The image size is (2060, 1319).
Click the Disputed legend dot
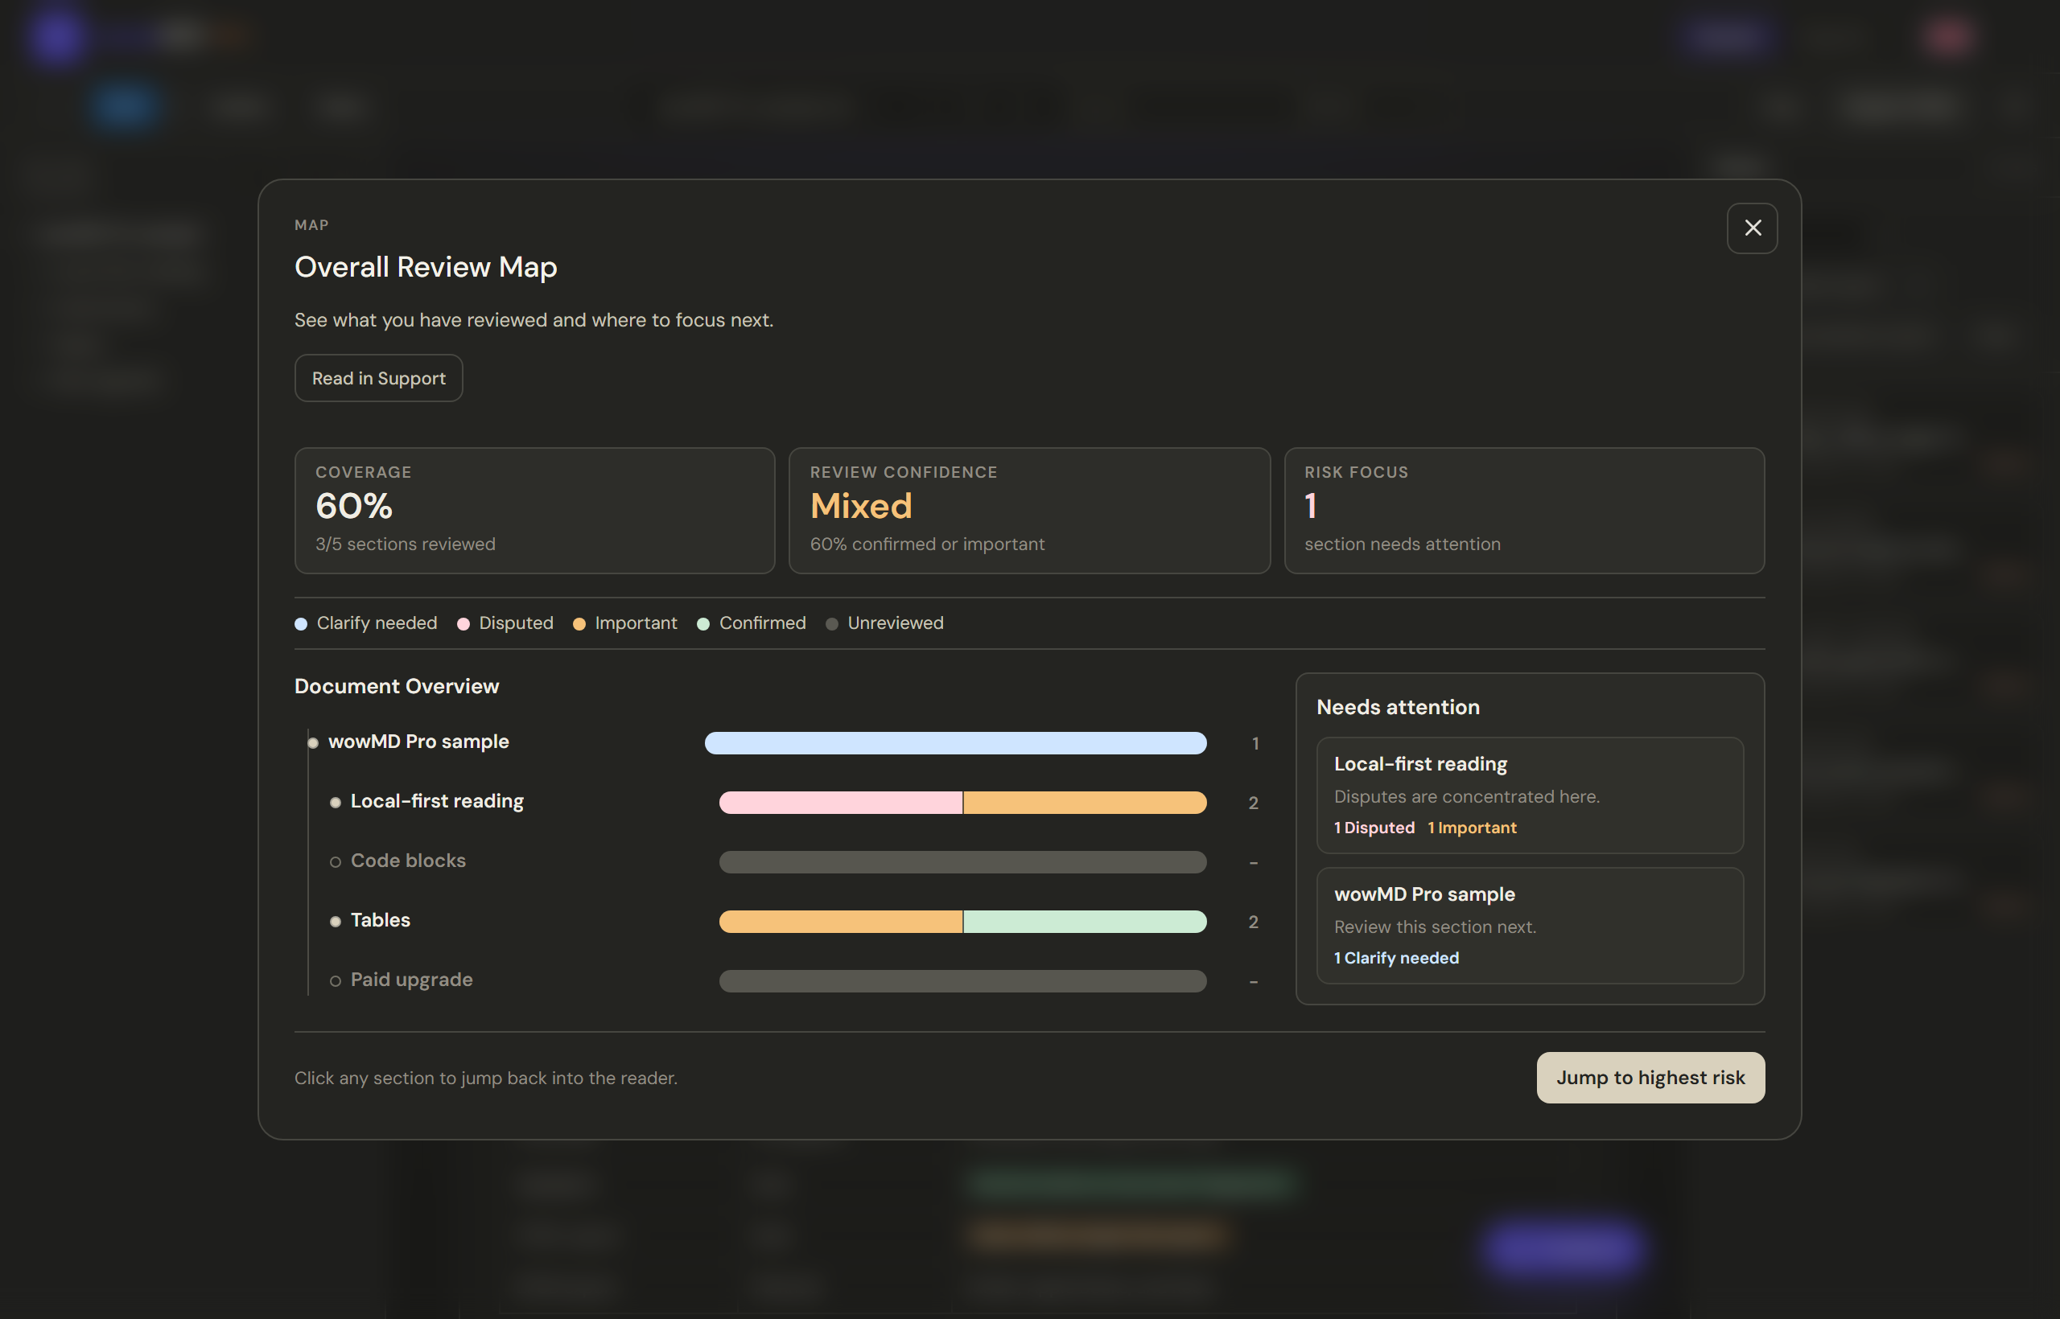coord(463,623)
